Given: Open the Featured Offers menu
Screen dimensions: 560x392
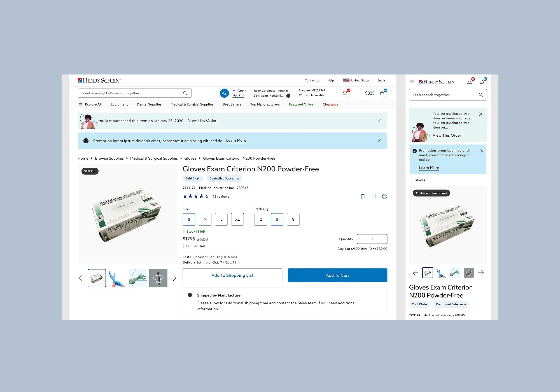Looking at the screenshot, I should coord(301,104).
